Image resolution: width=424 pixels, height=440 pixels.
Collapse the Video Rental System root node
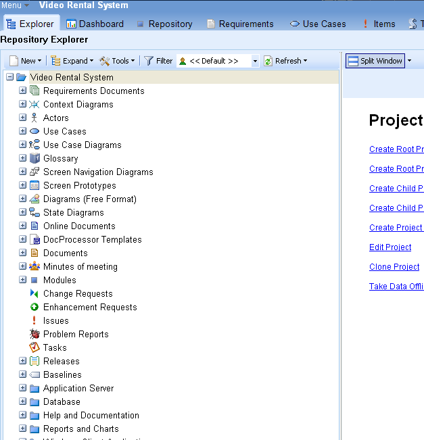pos(10,77)
